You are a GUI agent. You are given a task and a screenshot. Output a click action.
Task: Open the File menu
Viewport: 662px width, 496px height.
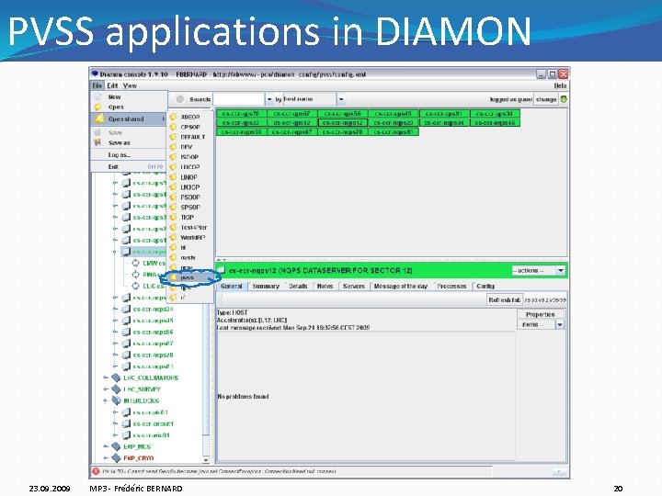97,85
